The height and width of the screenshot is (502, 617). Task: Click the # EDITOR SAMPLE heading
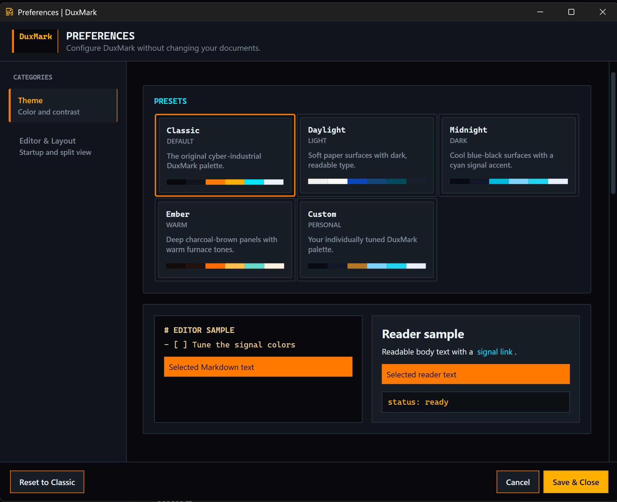click(199, 330)
